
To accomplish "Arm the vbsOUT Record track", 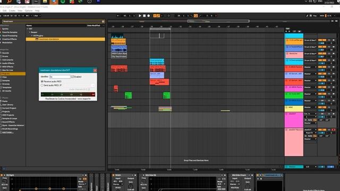I will 334,129.
